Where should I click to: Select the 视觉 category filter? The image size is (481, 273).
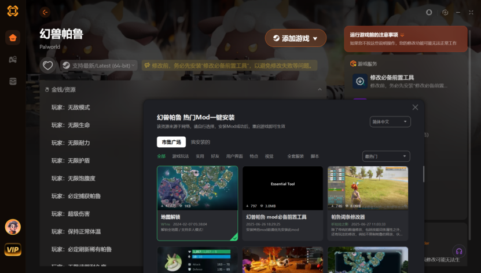(269, 156)
